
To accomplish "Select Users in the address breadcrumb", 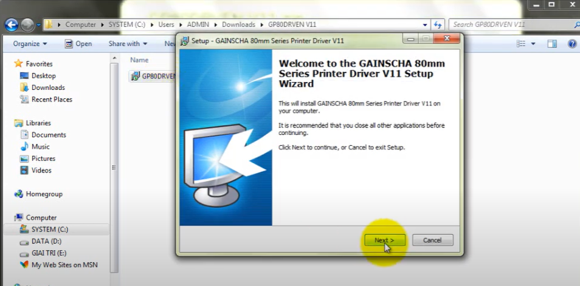I will [166, 25].
